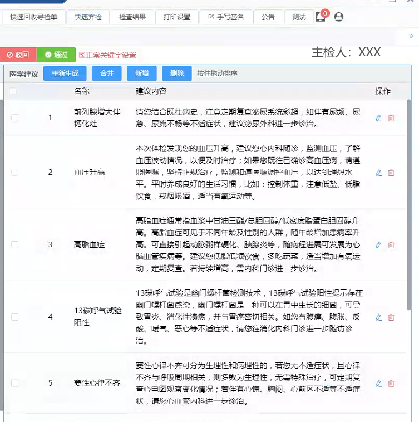
Task: Click the 主检人: XXX label
Action: click(x=346, y=52)
